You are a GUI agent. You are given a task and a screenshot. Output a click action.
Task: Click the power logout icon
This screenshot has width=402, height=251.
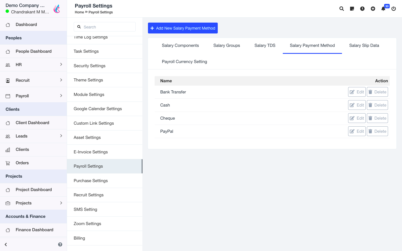tap(394, 9)
